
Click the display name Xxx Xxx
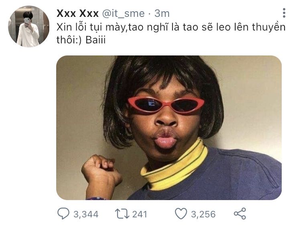[x=77, y=13]
